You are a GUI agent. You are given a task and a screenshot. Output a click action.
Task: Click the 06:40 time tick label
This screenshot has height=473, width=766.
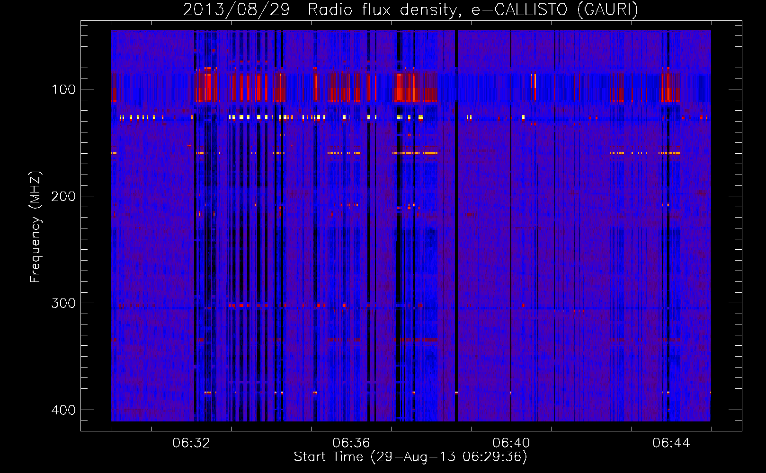pyautogui.click(x=511, y=443)
